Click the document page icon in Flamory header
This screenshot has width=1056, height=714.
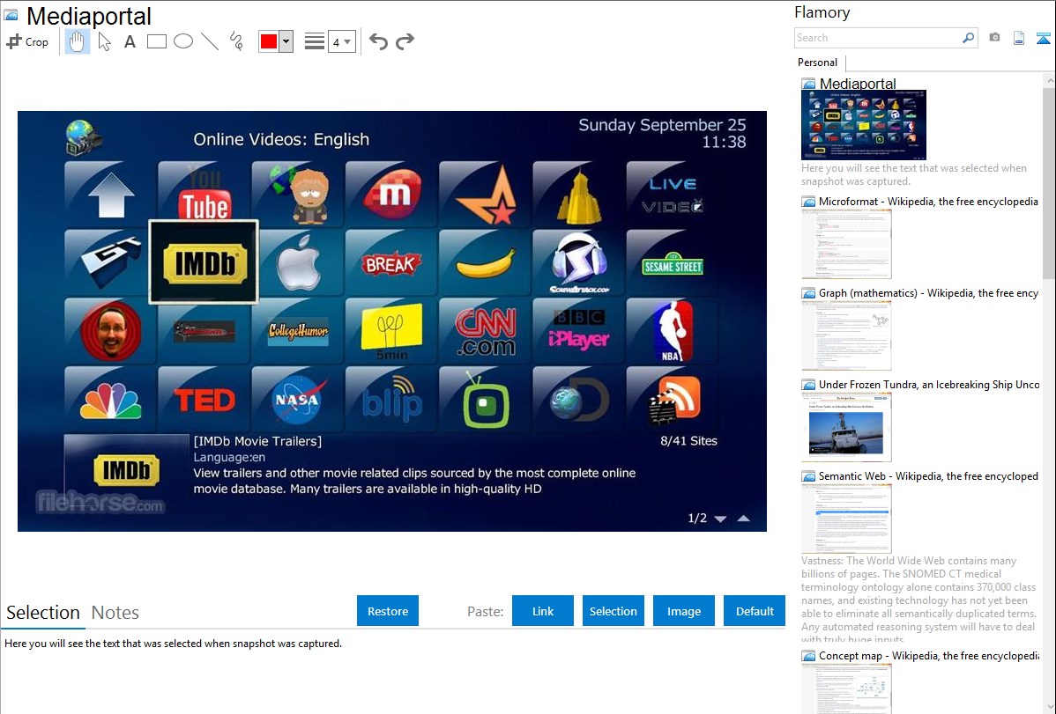[1019, 38]
